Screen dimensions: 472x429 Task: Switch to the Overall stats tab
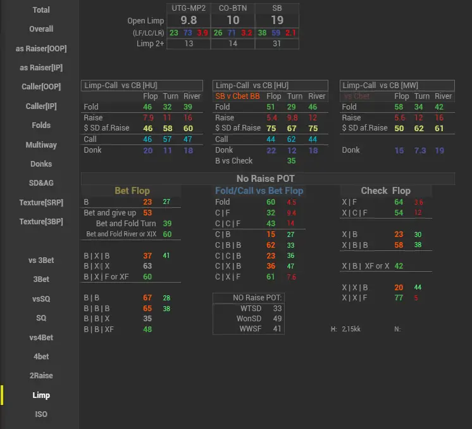pos(41,29)
